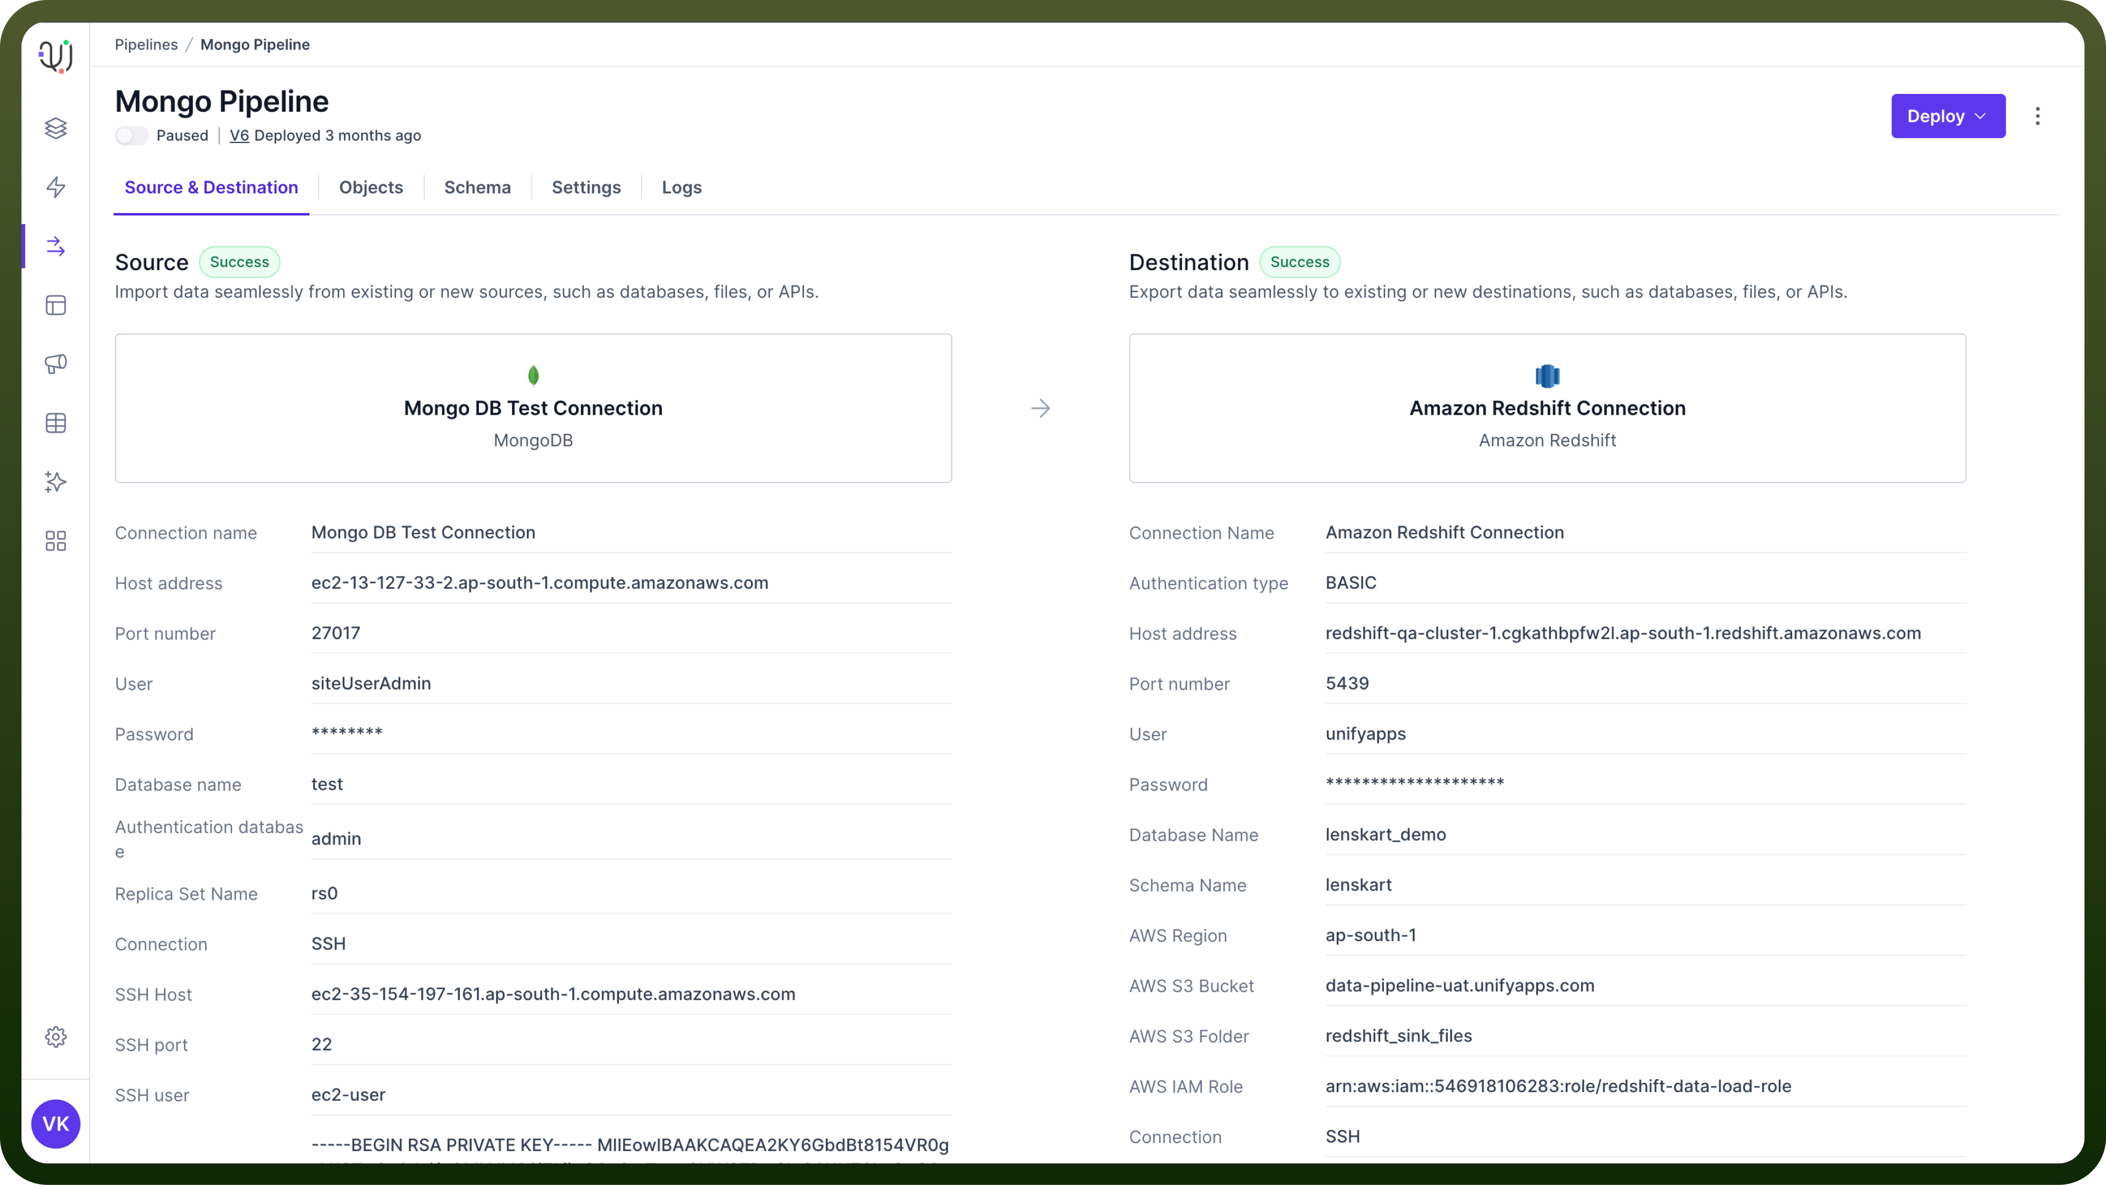Click the V6 version link

click(239, 136)
